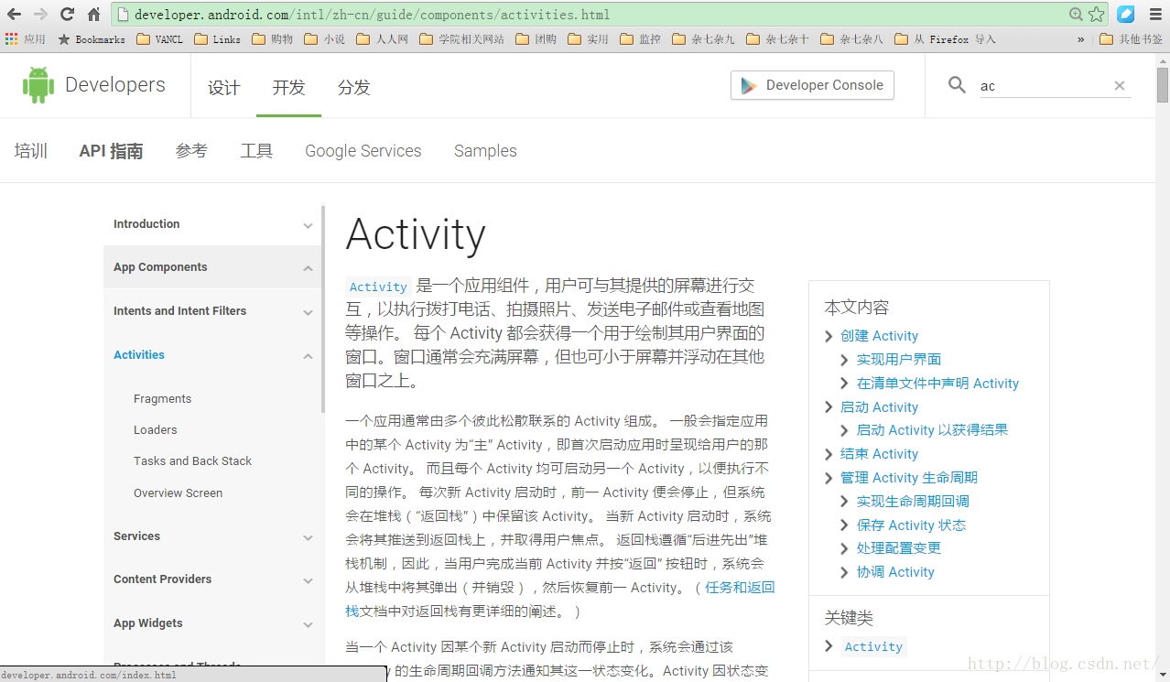This screenshot has width=1170, height=682.
Task: Click the browser address bar URL
Action: pos(372,15)
